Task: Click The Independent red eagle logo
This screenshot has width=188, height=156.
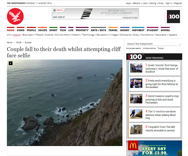Action: [x=15, y=16]
